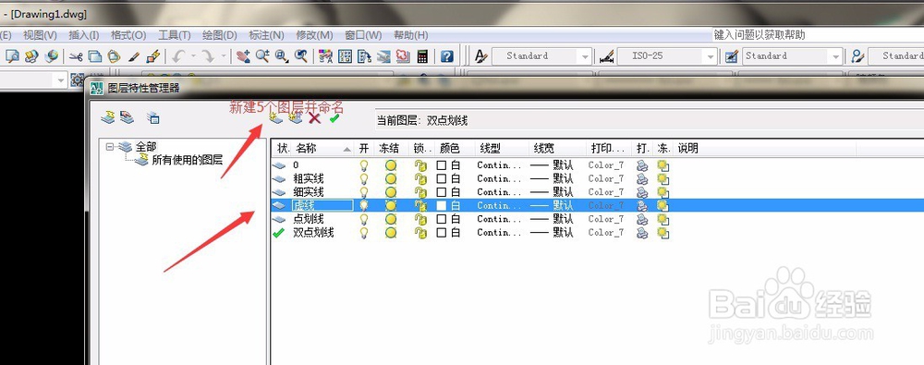Toggle freeze sun for 点划线 layer
Screen dimensions: 924x365
point(390,219)
